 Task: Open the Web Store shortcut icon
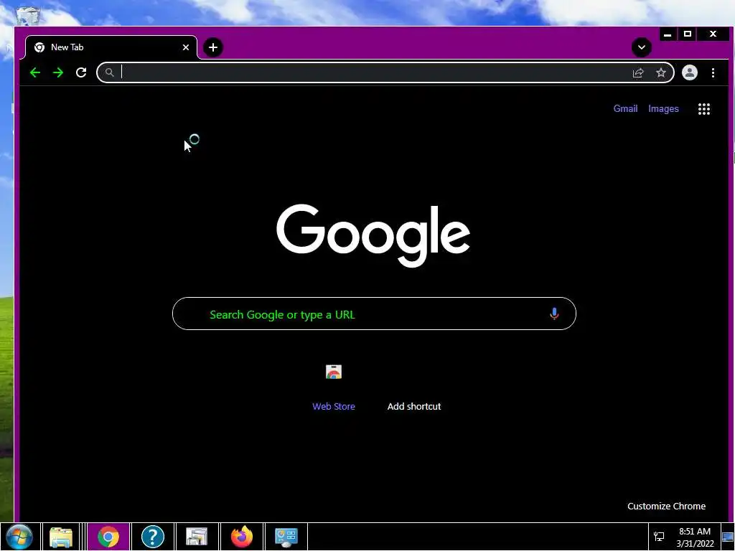pos(334,372)
